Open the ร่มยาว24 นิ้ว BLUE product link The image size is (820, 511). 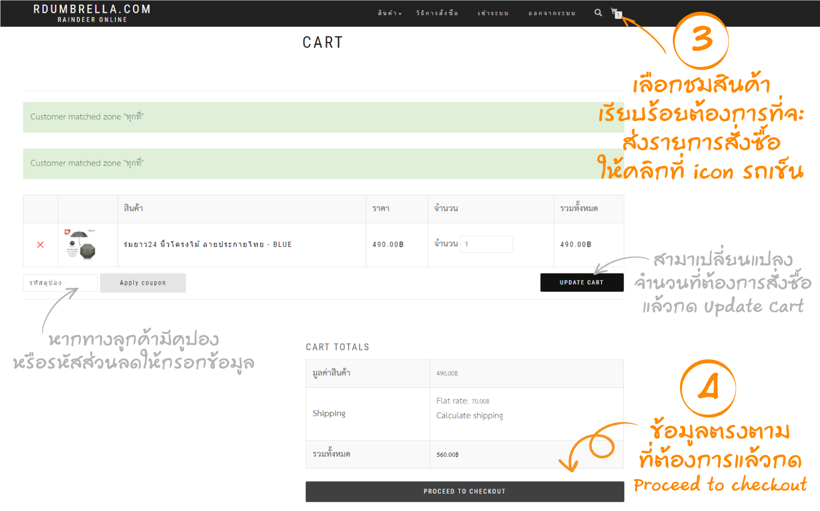[208, 245]
